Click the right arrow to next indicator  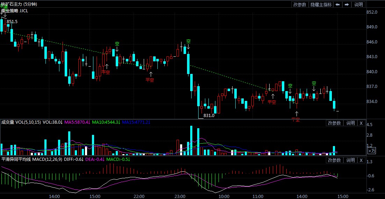coord(347,5)
